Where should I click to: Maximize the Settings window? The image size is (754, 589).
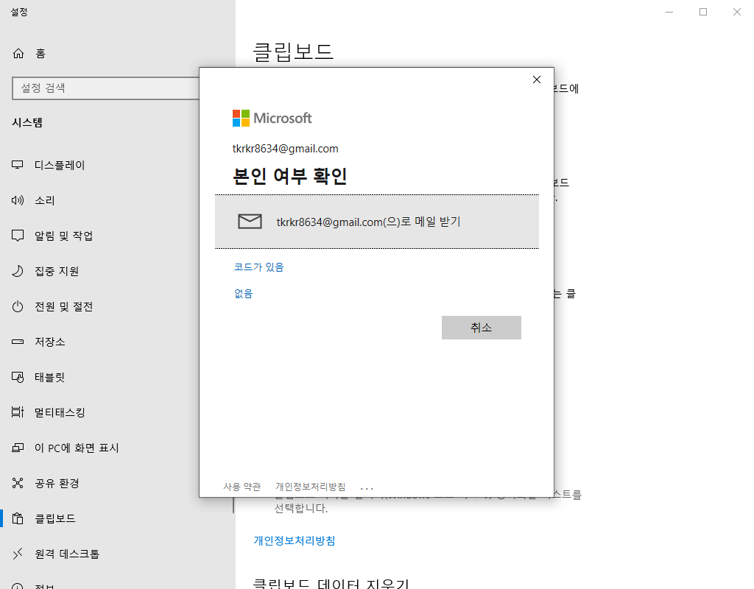pos(703,12)
